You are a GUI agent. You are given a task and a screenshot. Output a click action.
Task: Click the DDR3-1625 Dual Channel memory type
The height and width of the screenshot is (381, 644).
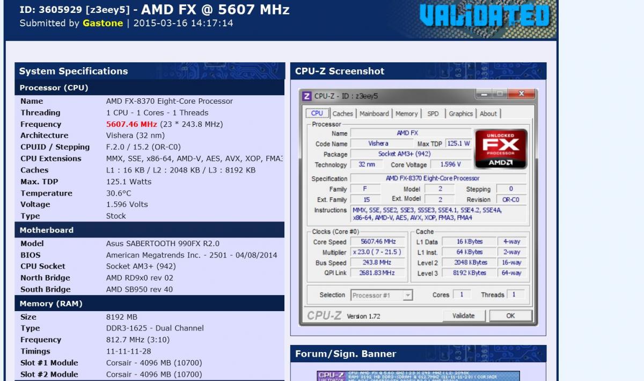click(155, 328)
